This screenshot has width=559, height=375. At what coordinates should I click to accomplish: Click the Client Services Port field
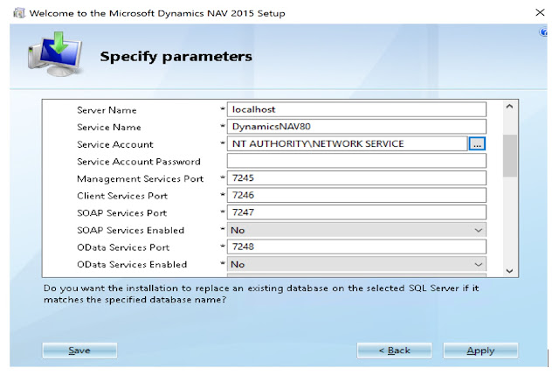356,195
